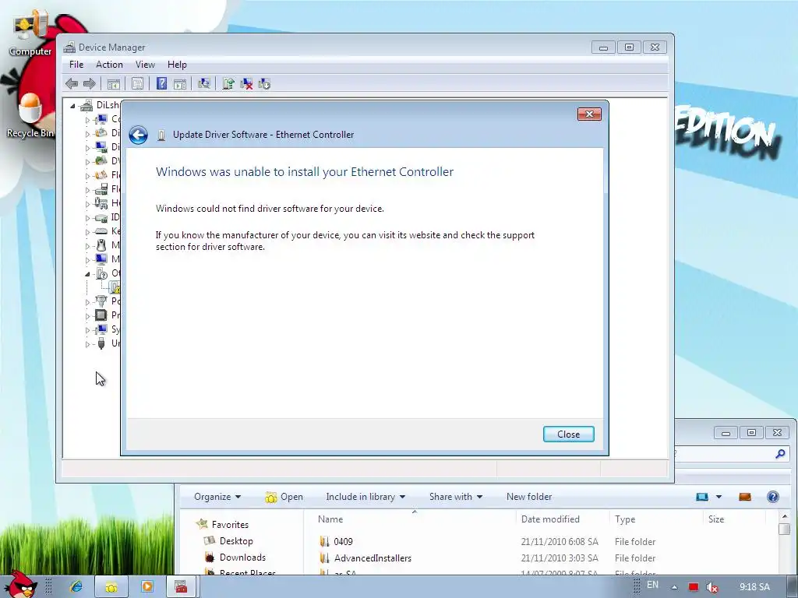The width and height of the screenshot is (798, 598).
Task: Open Organize dropdown in Explorer window
Action: (217, 497)
